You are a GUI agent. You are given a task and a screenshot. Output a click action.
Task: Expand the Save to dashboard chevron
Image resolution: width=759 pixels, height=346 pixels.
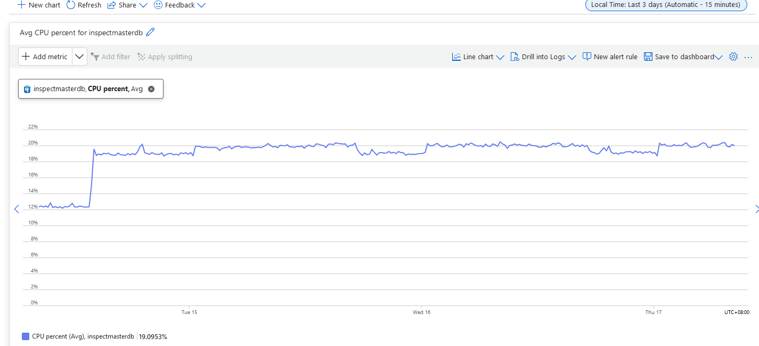point(719,57)
